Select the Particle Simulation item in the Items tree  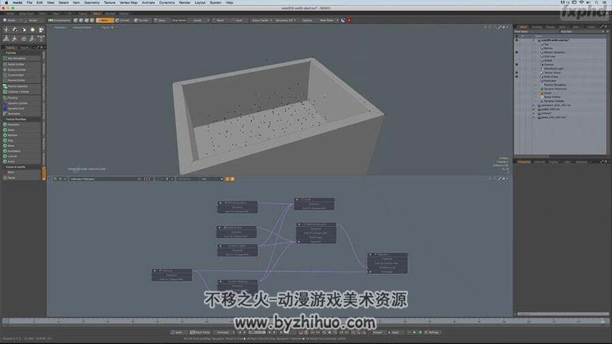coord(555,84)
